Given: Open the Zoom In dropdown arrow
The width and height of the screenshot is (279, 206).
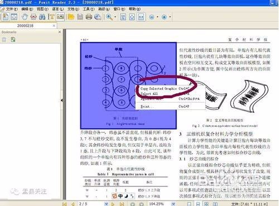Looking at the screenshot, I should pos(170,17).
